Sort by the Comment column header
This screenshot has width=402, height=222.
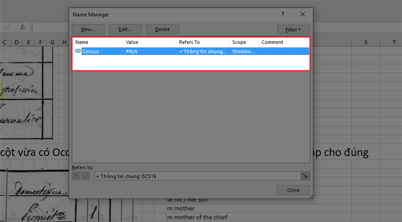283,42
